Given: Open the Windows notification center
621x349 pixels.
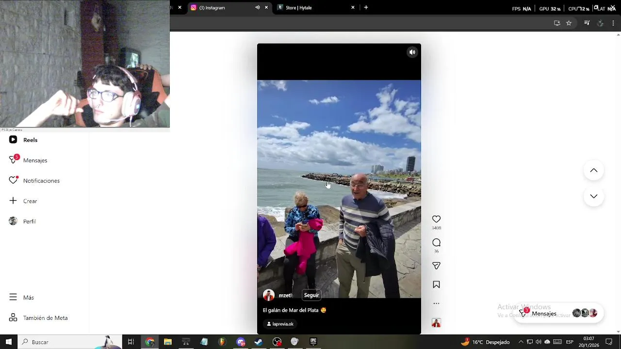Looking at the screenshot, I should pyautogui.click(x=609, y=342).
